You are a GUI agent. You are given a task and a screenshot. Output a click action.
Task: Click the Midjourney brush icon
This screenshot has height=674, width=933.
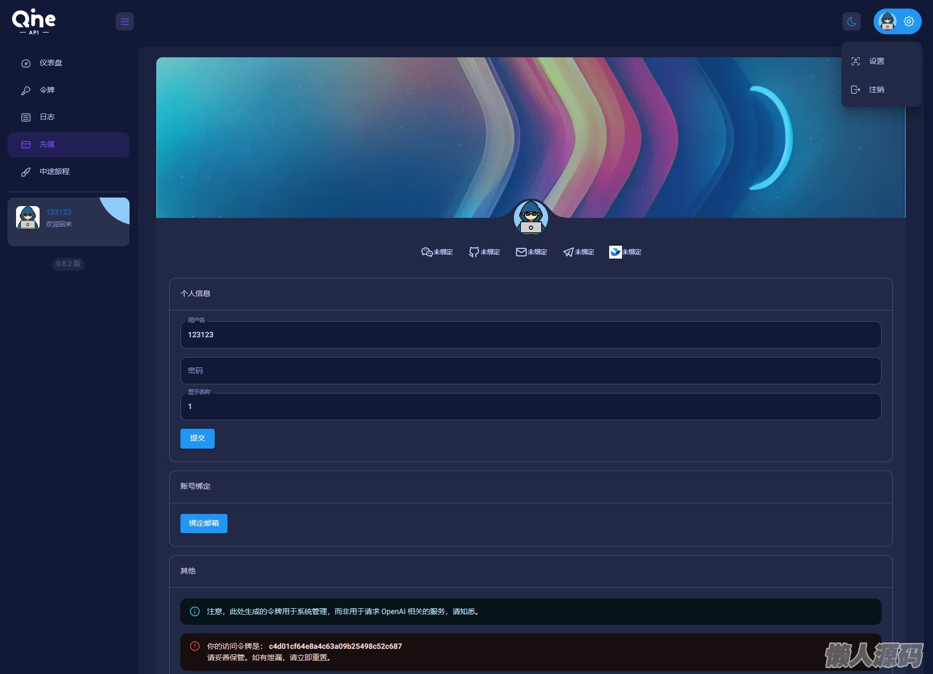(x=26, y=172)
